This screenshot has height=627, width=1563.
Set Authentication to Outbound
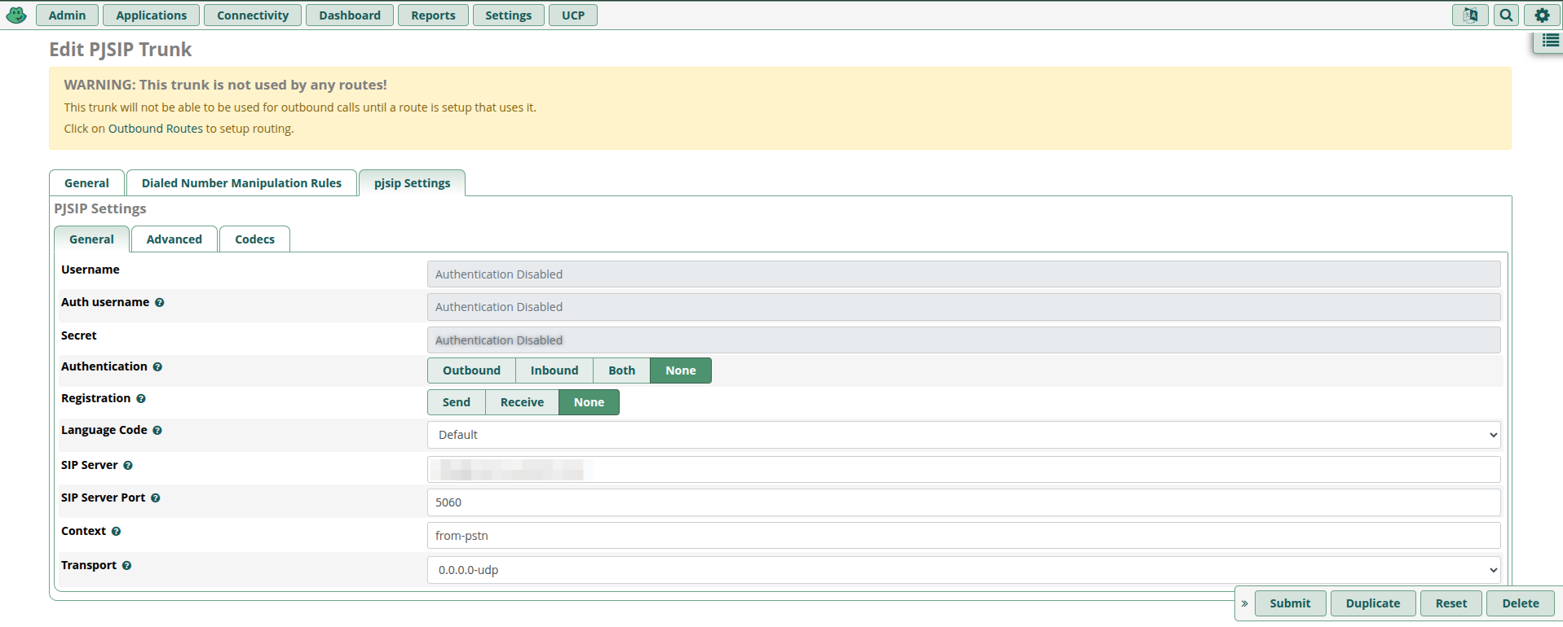[x=471, y=370]
